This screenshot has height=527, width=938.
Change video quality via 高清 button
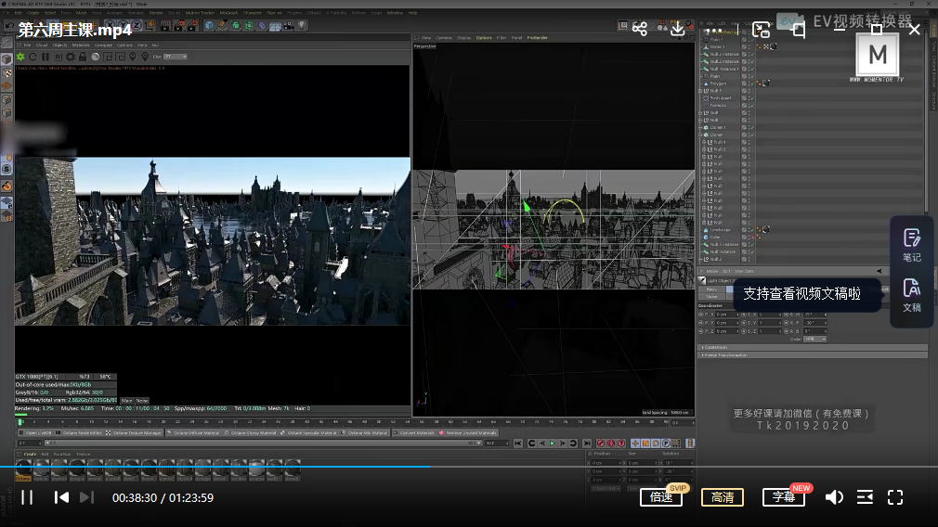click(x=722, y=497)
